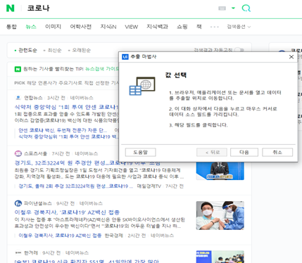Open the 뉴스검색 가이드 link
The height and width of the screenshot is (263, 302).
[x=102, y=69]
